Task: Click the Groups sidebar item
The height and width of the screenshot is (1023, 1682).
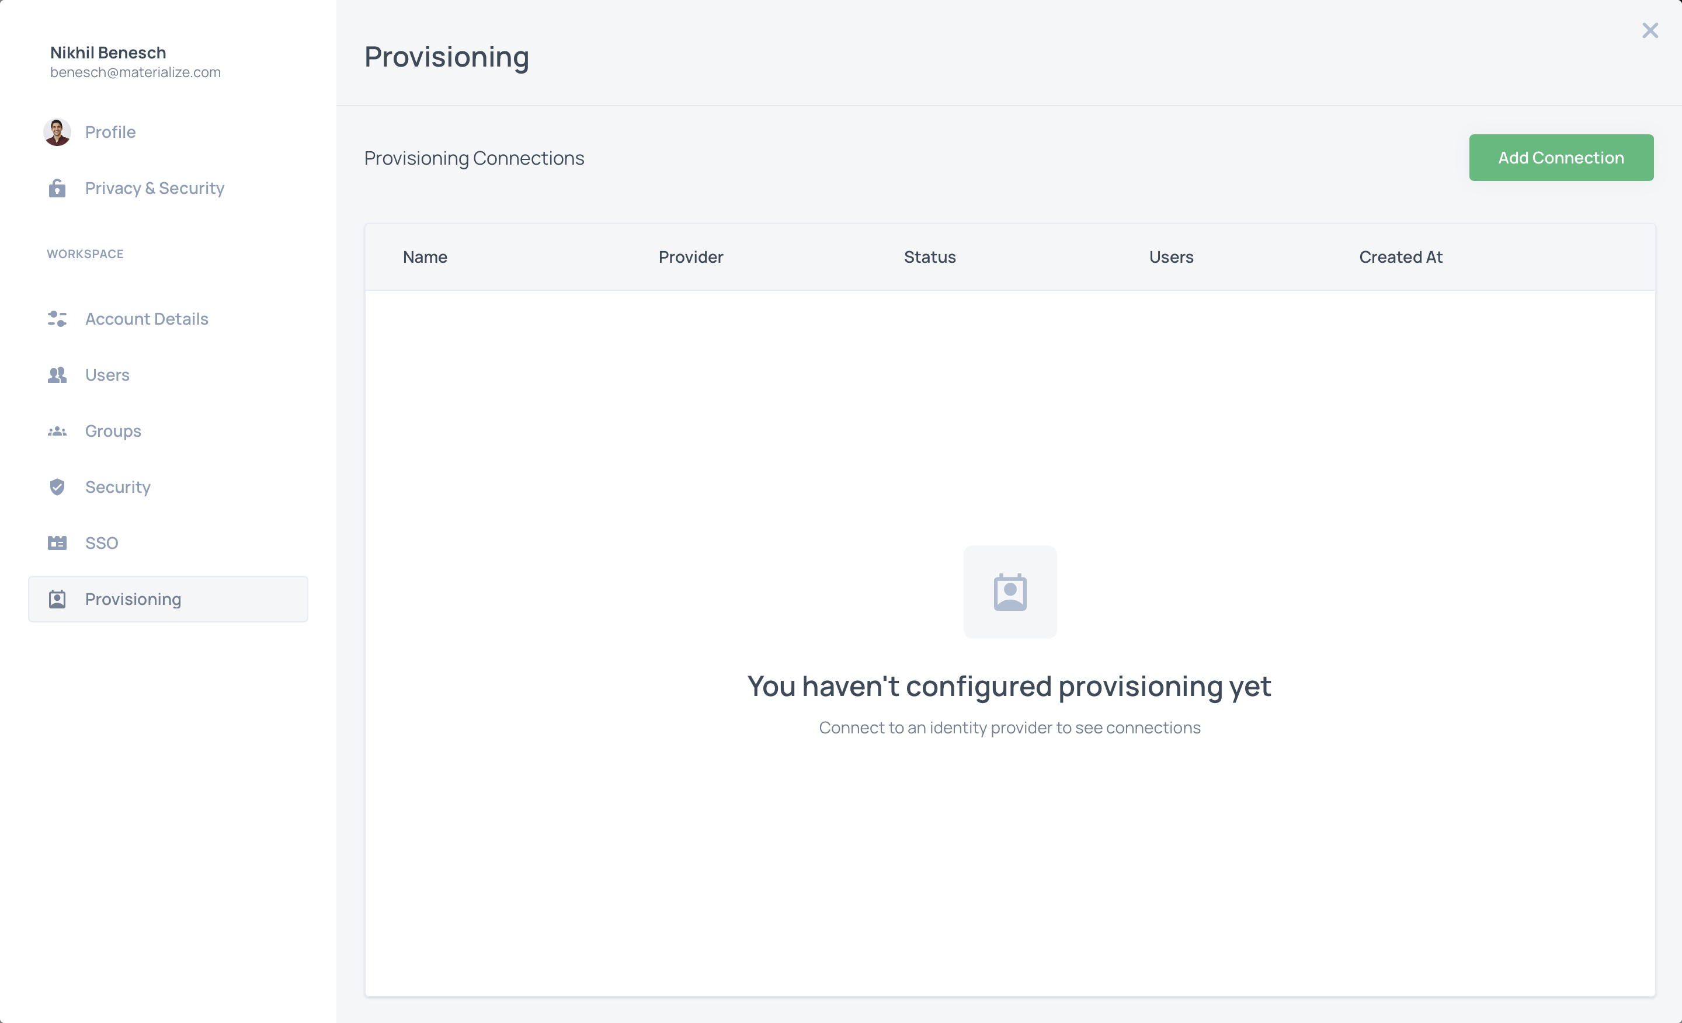Action: click(113, 430)
